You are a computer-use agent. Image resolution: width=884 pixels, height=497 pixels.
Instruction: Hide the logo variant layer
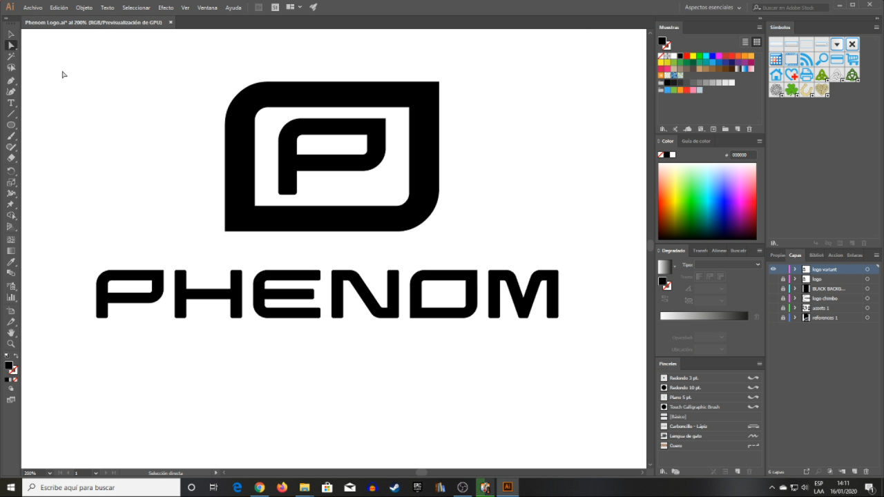(x=773, y=269)
